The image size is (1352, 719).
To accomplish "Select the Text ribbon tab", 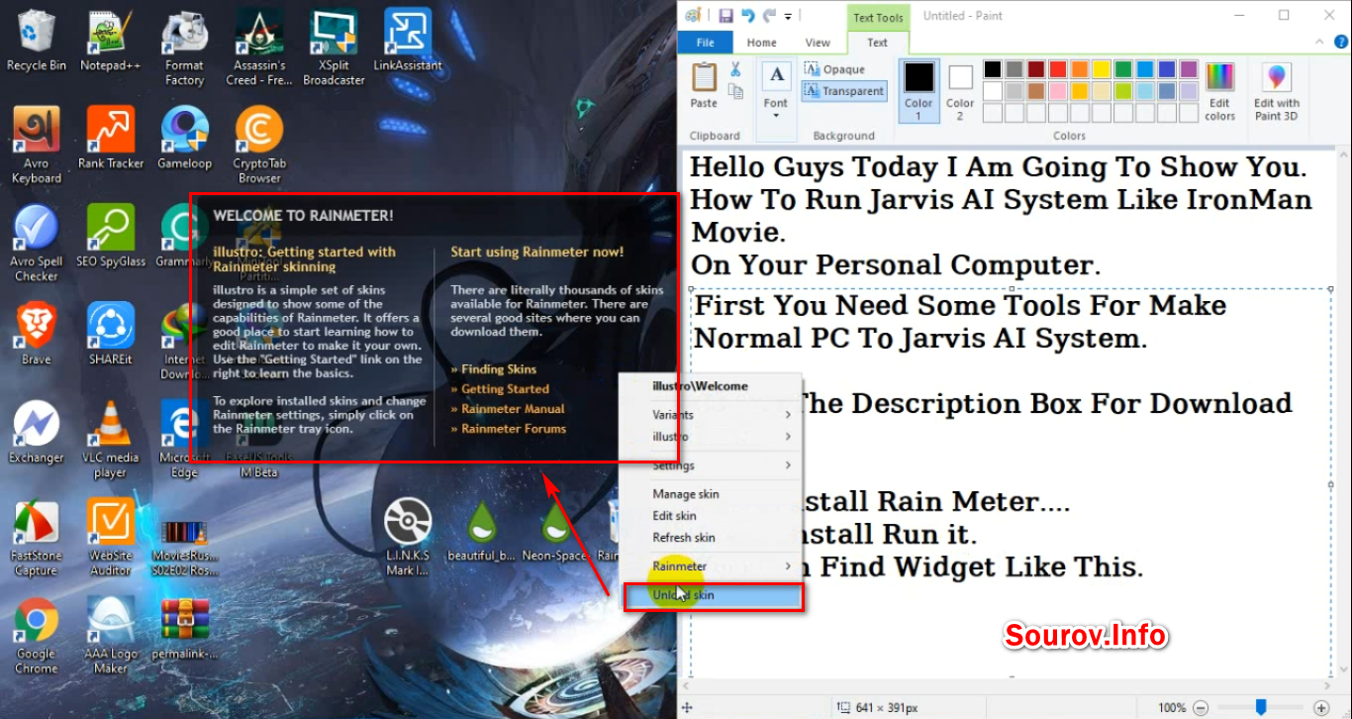I will (877, 43).
